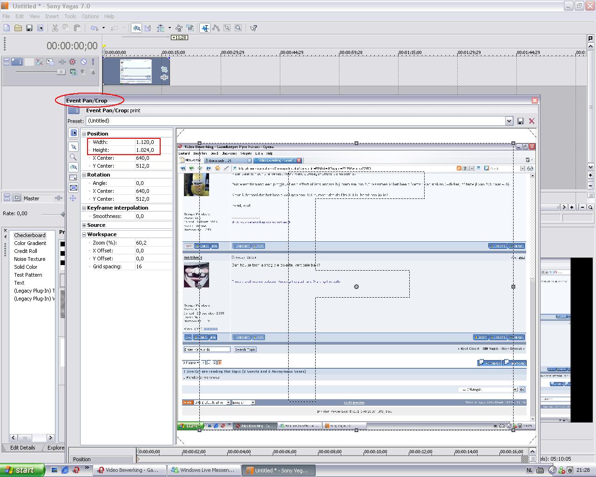596x477 pixels.
Task: Open the Undo history dropdown arrow
Action: (103, 28)
